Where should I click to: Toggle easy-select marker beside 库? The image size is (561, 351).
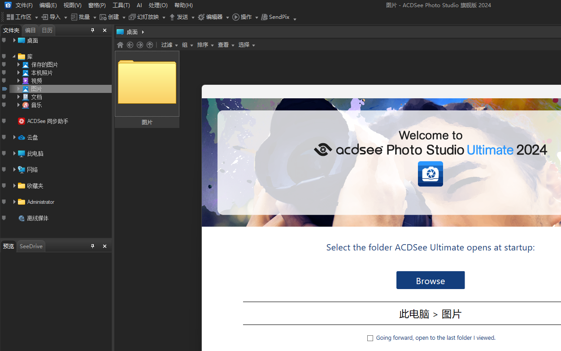4,57
